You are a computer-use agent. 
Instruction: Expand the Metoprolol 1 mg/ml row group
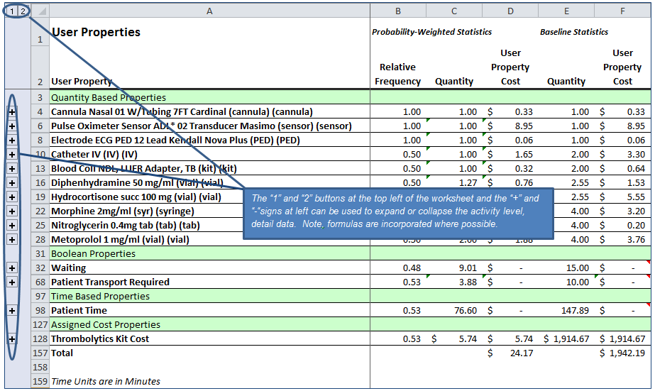pyautogui.click(x=12, y=240)
